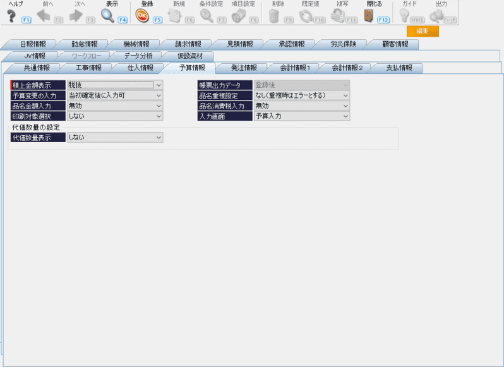Screen dimensions: 504x367
Task: Switch to the 見積情報 tab
Action: 240,44
